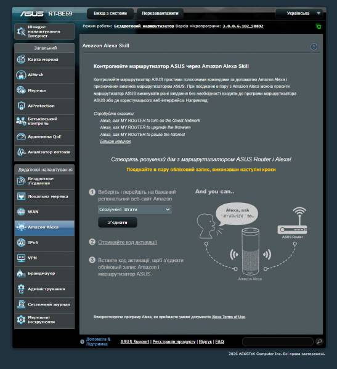Screen dimensions: 337x369
Task: Click the Батьківський контроль people icon
Action: tap(21, 121)
